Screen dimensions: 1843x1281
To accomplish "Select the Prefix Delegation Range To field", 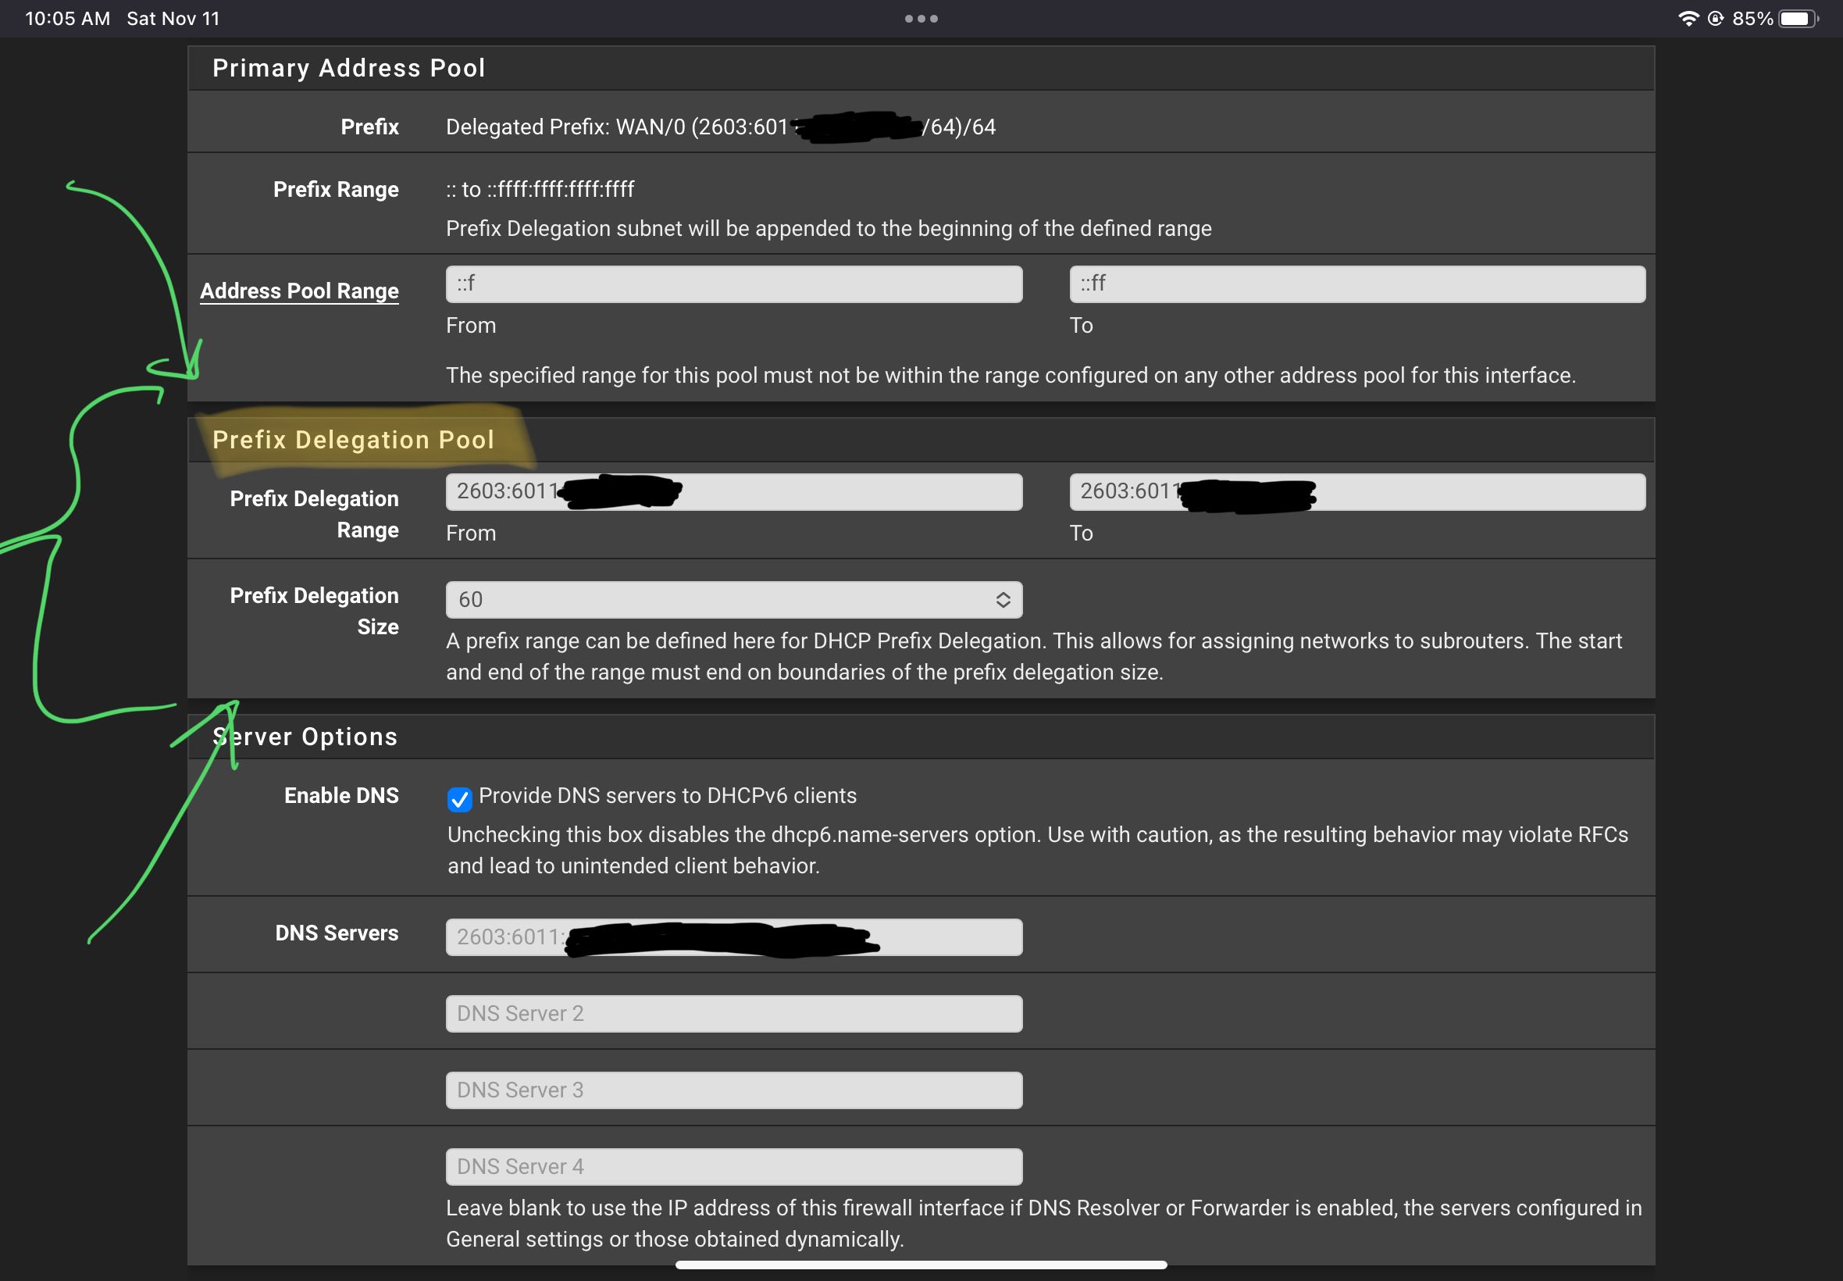I will (x=1356, y=491).
